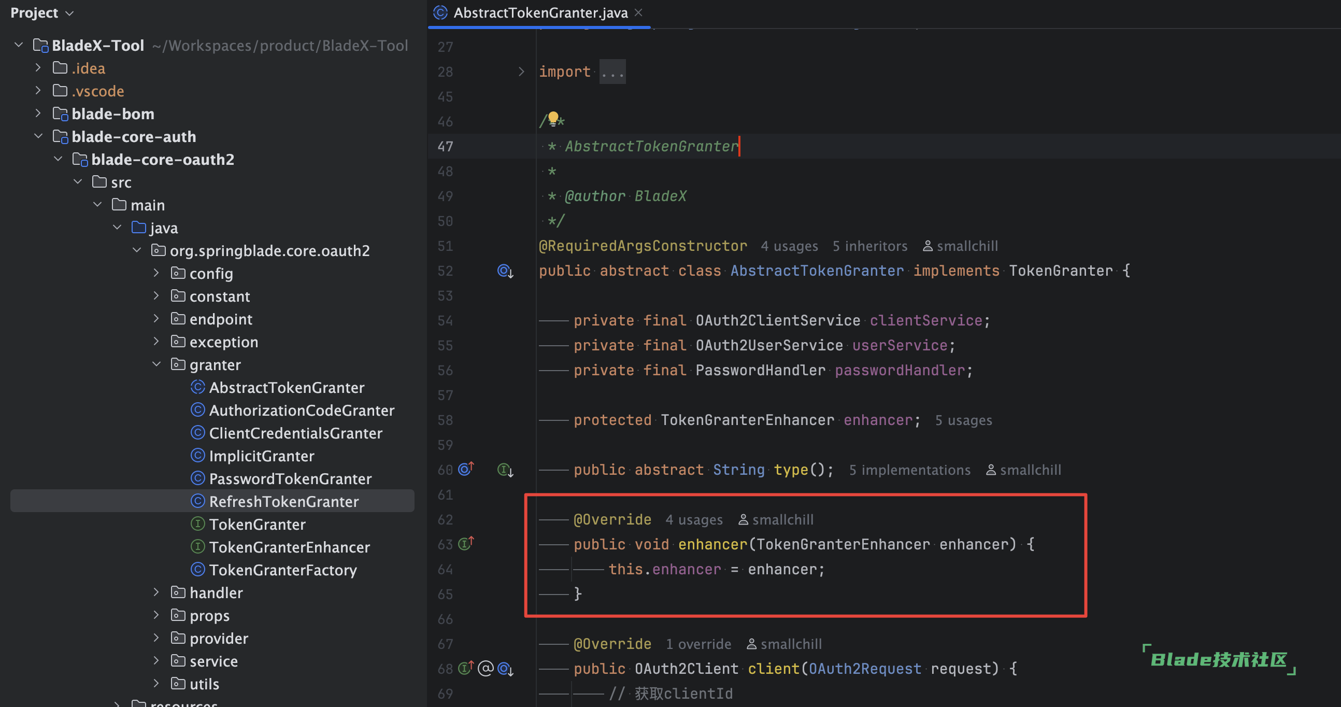
Task: Click the passwordHandler field name
Action: pyautogui.click(x=900, y=370)
